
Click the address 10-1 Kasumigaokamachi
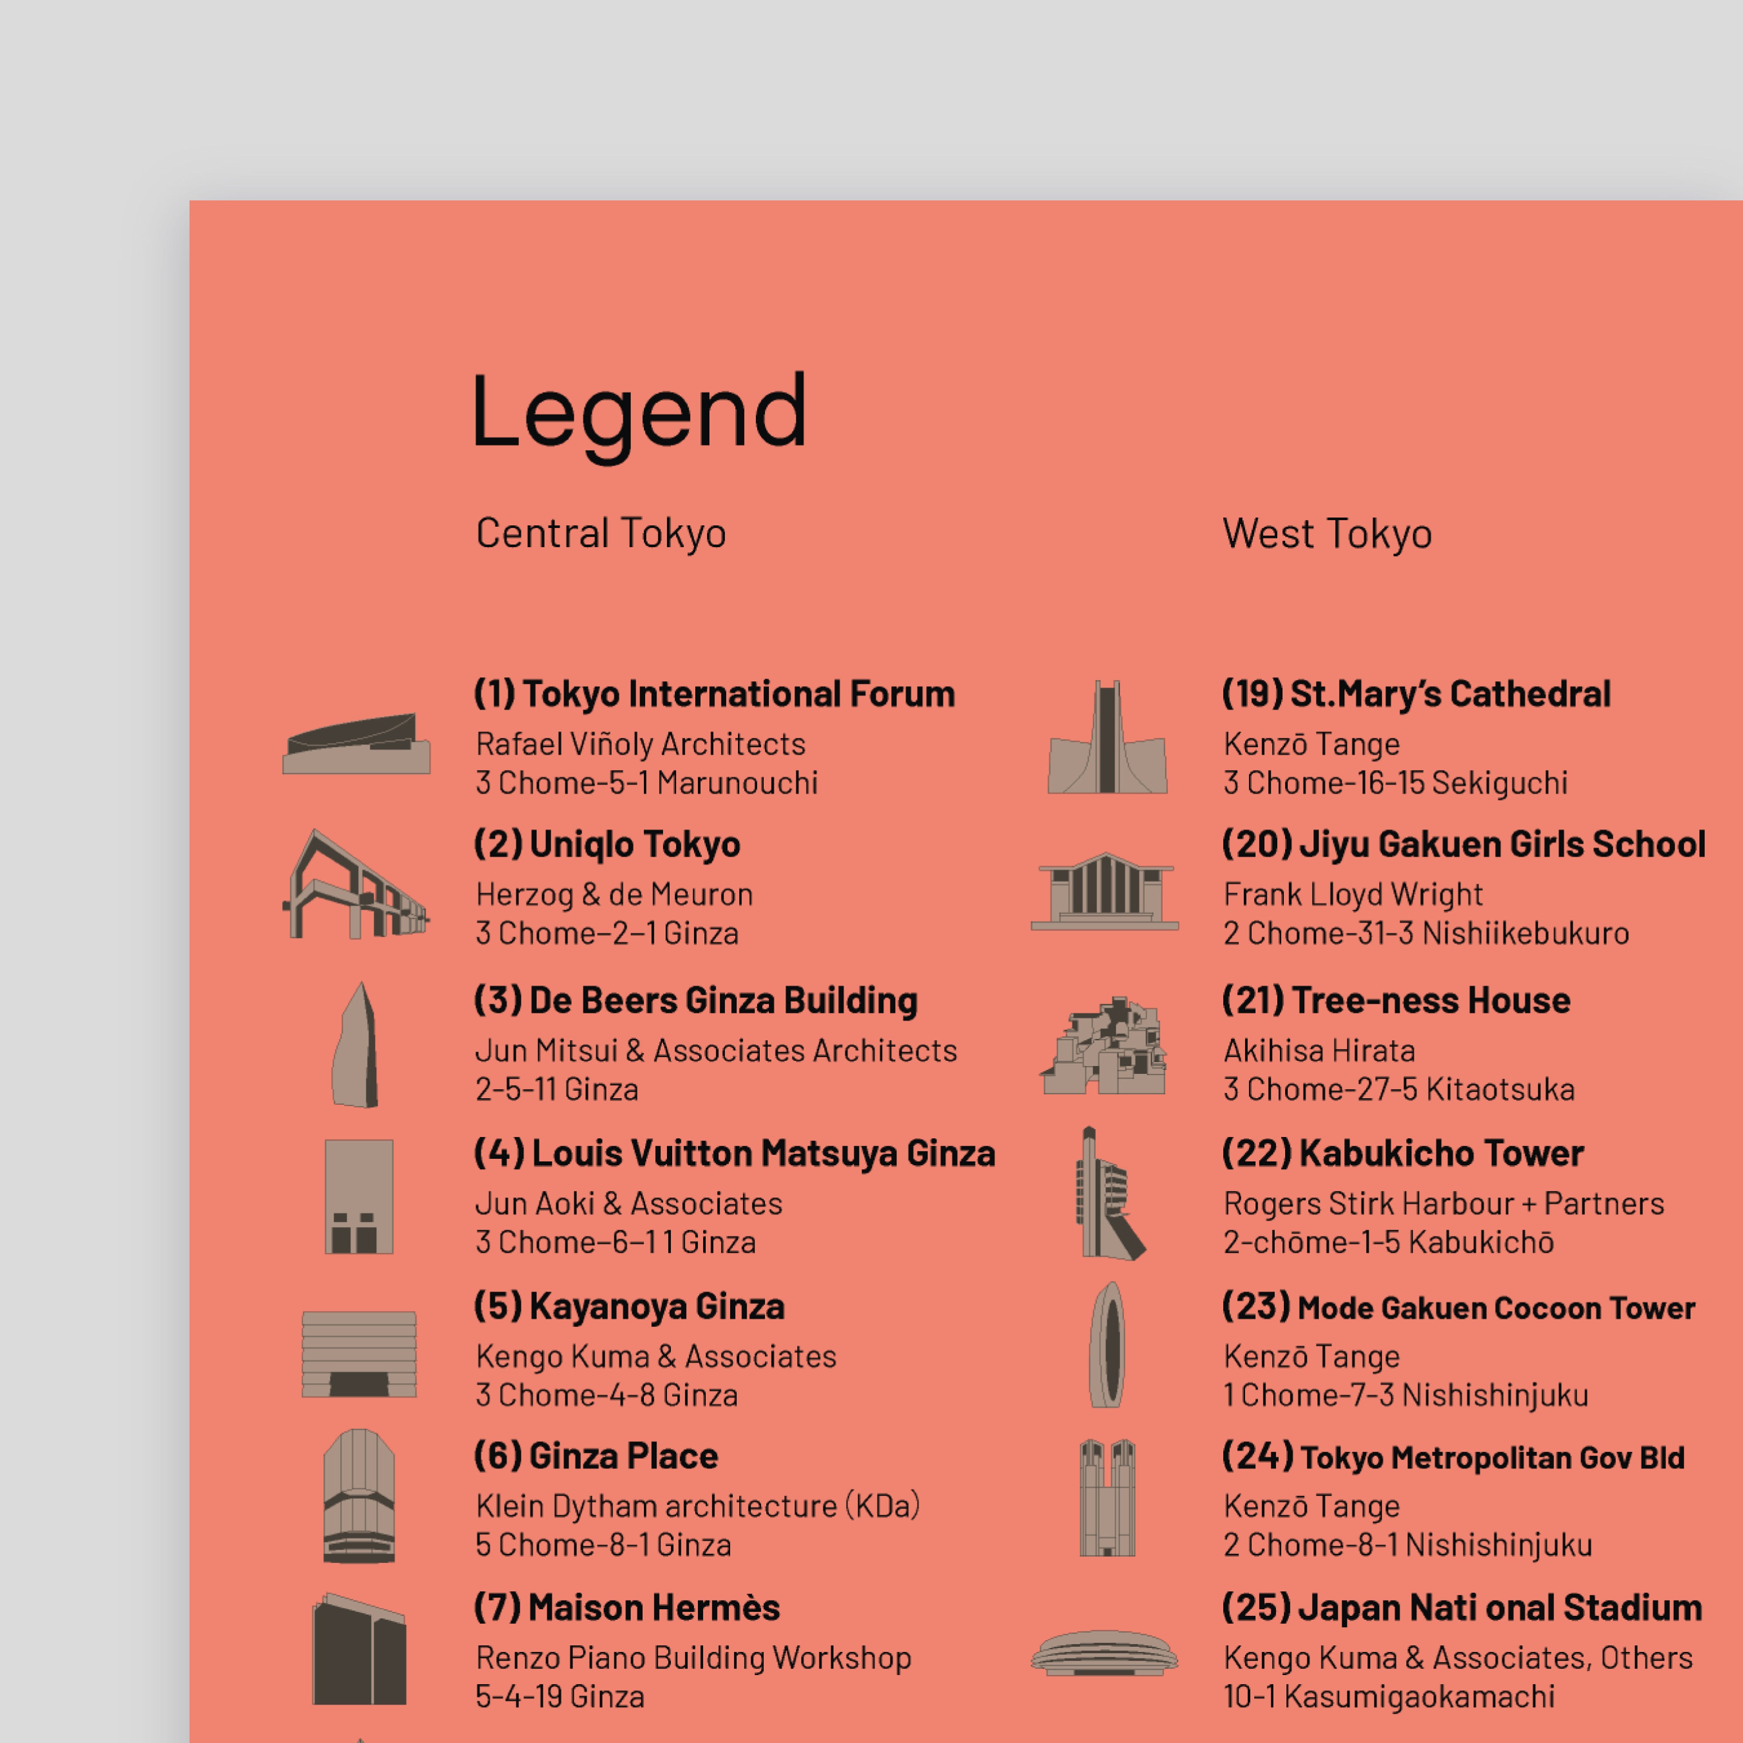(x=1389, y=1696)
